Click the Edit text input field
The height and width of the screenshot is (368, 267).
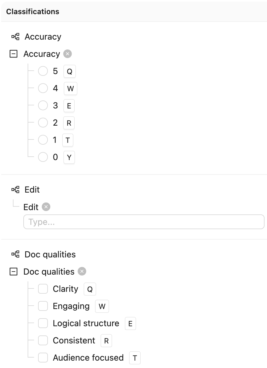click(144, 222)
